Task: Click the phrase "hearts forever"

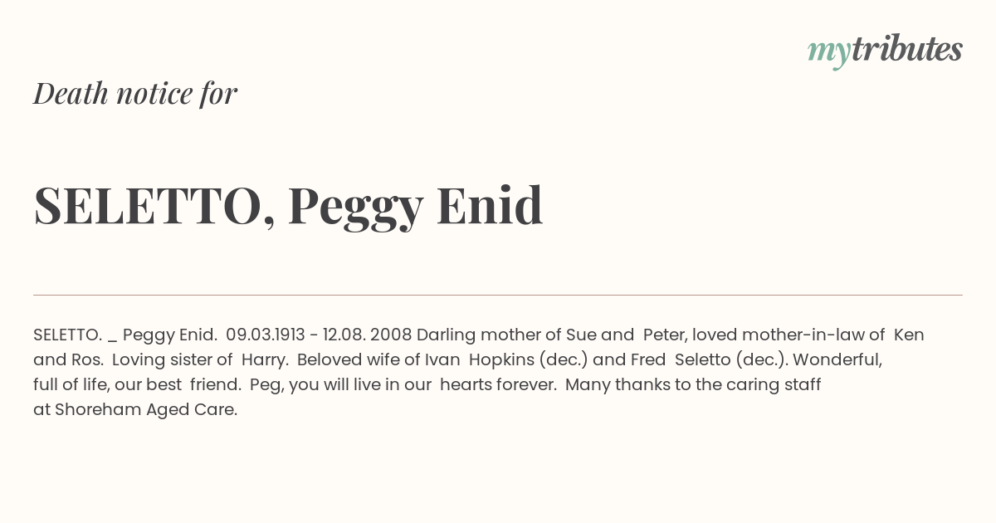Action: pyautogui.click(x=496, y=385)
